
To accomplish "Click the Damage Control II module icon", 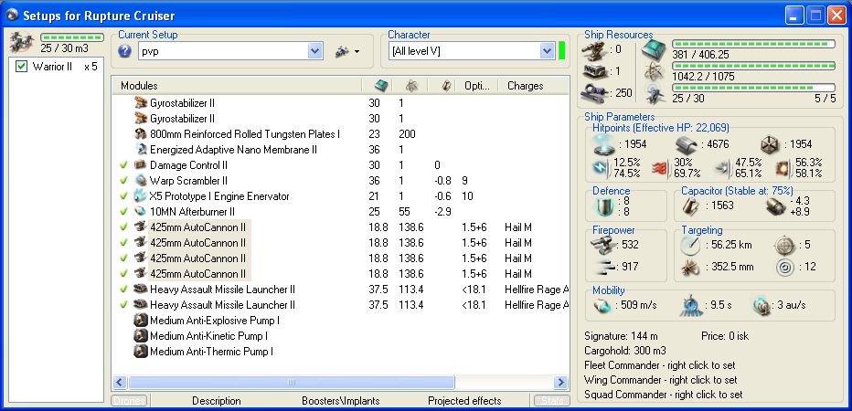I will (x=141, y=165).
